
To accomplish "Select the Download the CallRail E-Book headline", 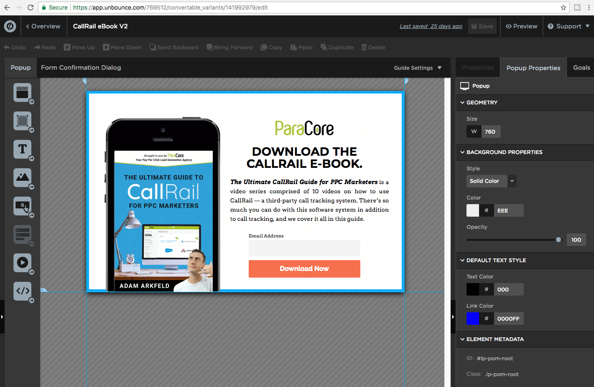I will coord(304,157).
